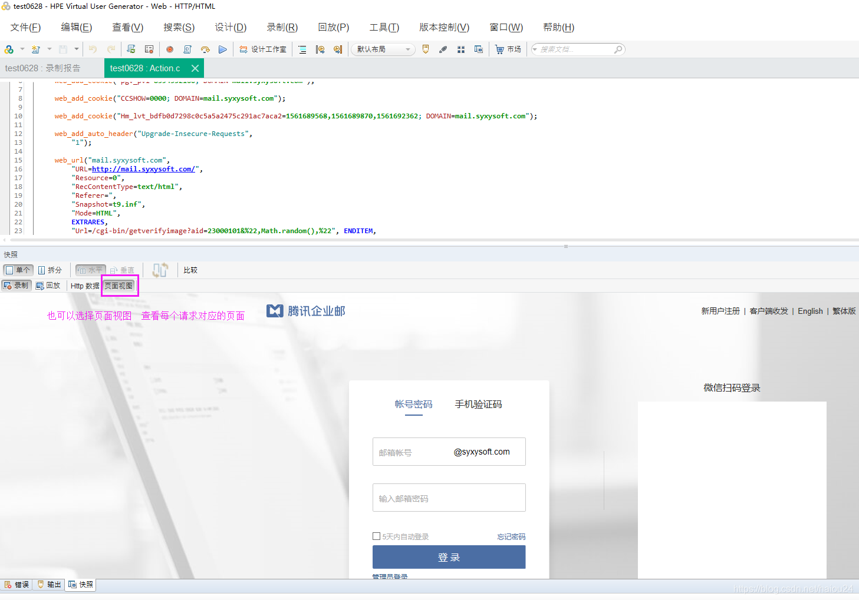The image size is (859, 600).
Task: Click the recording options icon
Action: click(338, 49)
